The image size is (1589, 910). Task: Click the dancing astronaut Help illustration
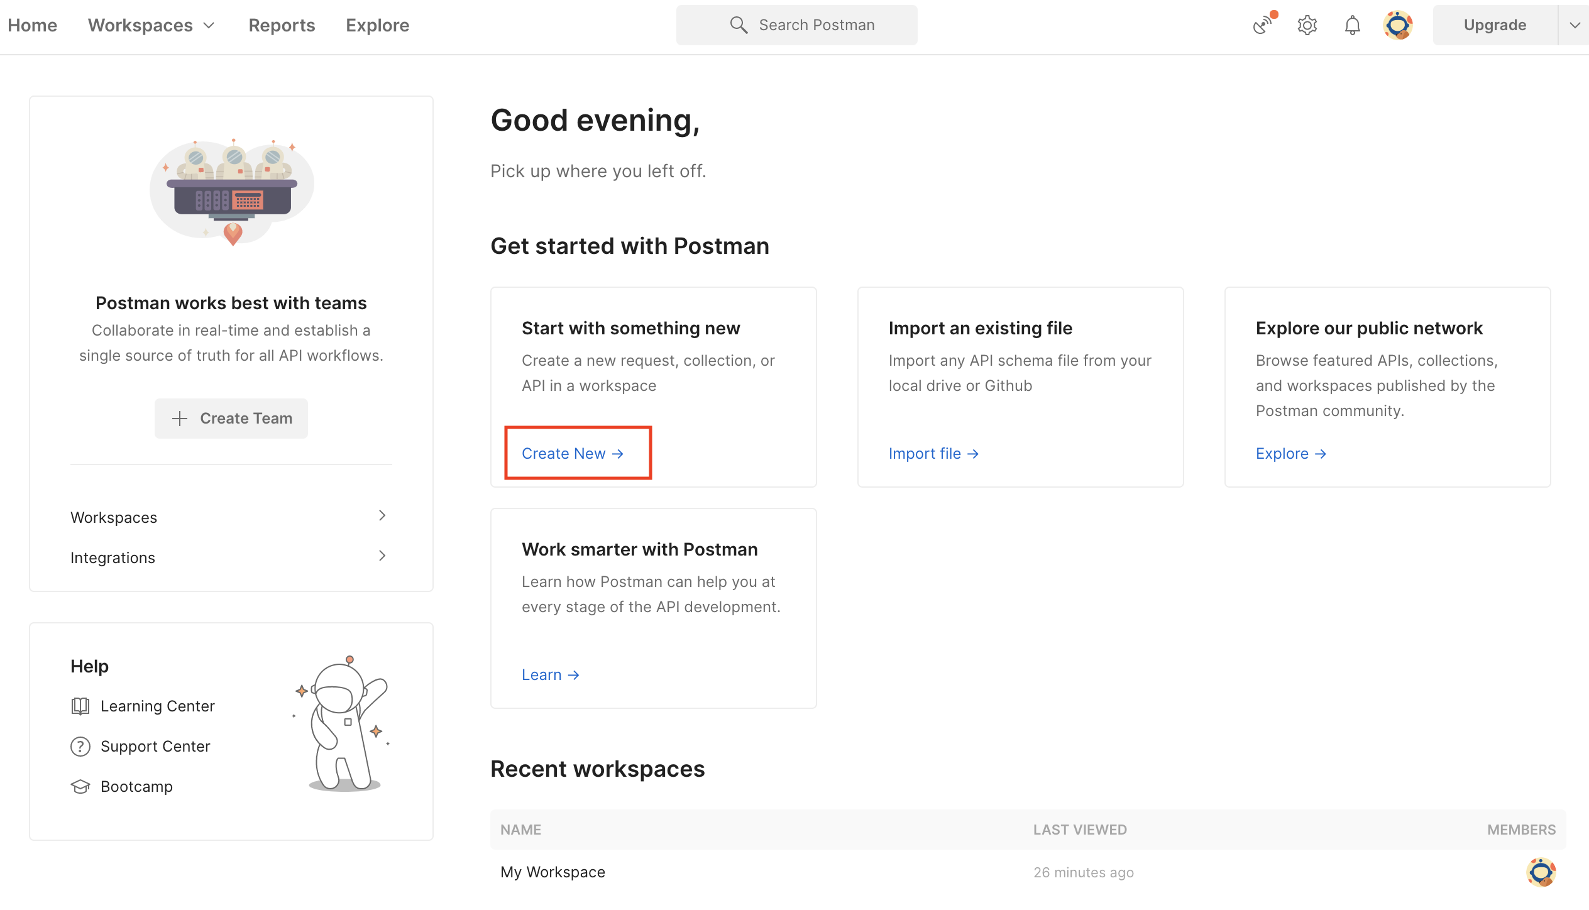click(x=343, y=724)
